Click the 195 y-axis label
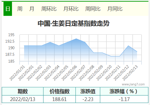 point(11,35)
